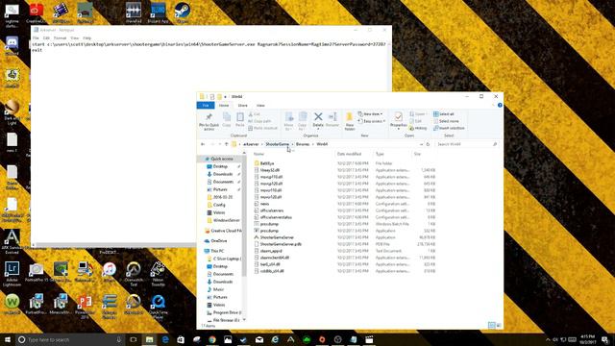Expand the Delete button dropdown arrow
The width and height of the screenshot is (615, 346).
318,129
